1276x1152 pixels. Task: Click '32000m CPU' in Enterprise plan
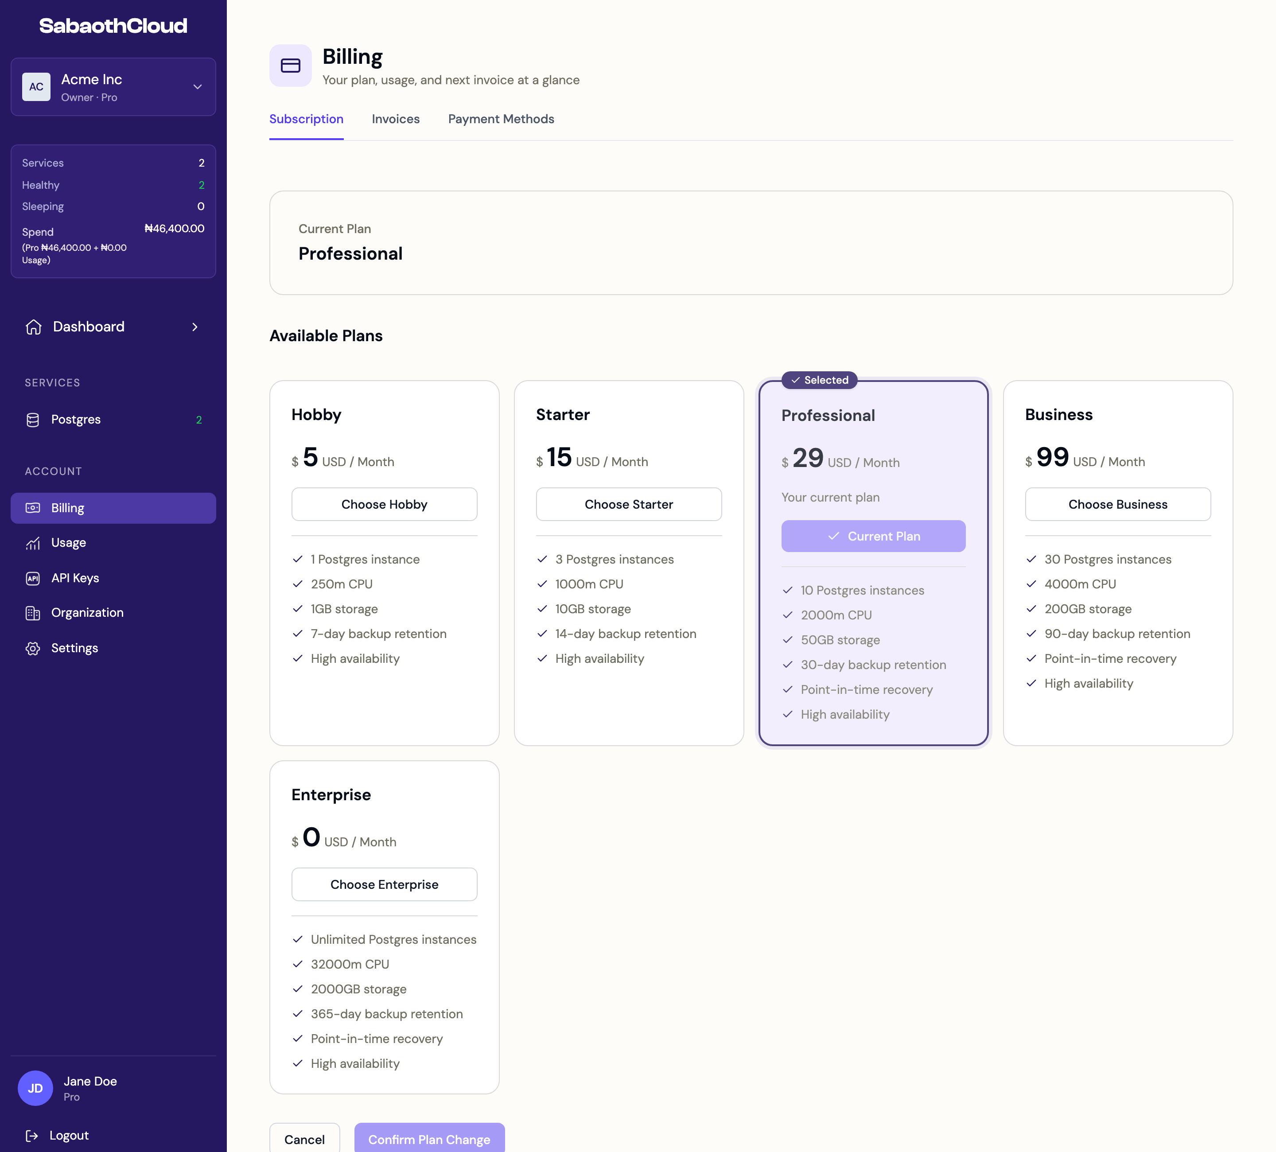click(x=350, y=964)
